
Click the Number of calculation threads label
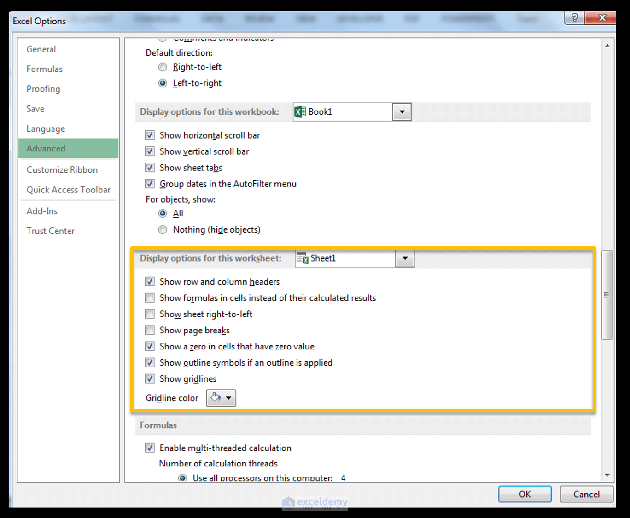tap(218, 463)
